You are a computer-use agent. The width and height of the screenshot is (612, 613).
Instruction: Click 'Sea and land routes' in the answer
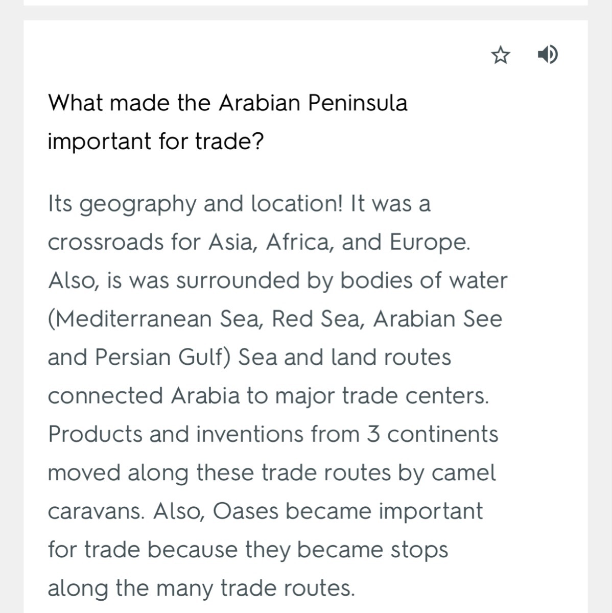click(344, 358)
